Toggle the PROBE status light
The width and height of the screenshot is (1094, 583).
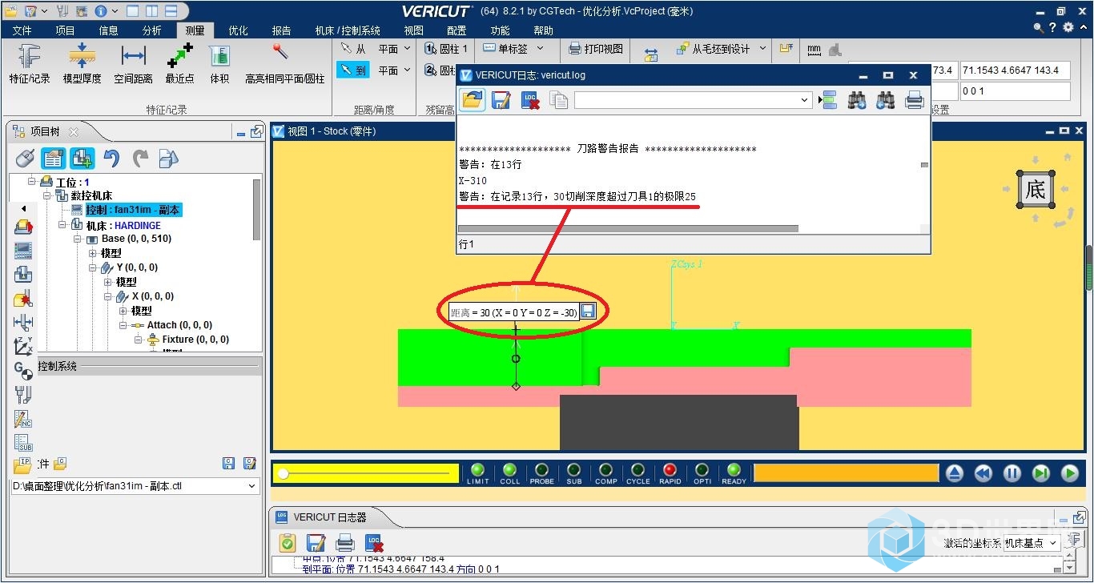pyautogui.click(x=541, y=473)
